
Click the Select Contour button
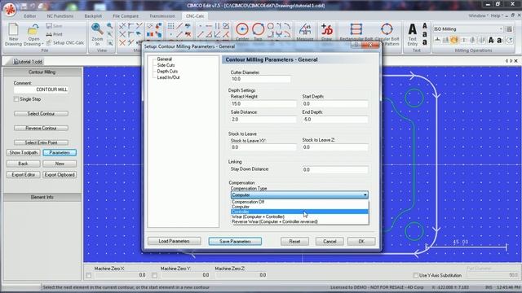tap(42, 114)
